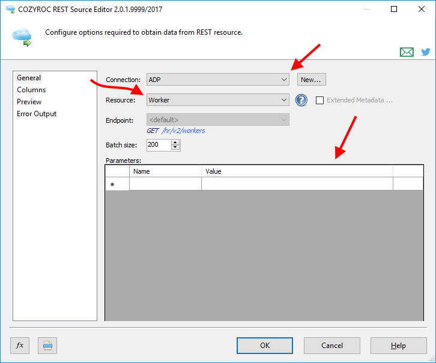Close the REST Source Editor window

[x=422, y=9]
